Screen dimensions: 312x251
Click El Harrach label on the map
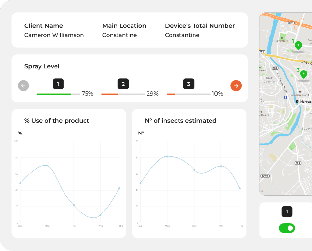(304, 102)
